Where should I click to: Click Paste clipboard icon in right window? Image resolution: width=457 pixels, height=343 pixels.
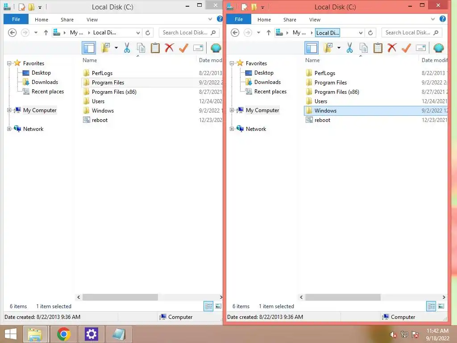(x=378, y=48)
